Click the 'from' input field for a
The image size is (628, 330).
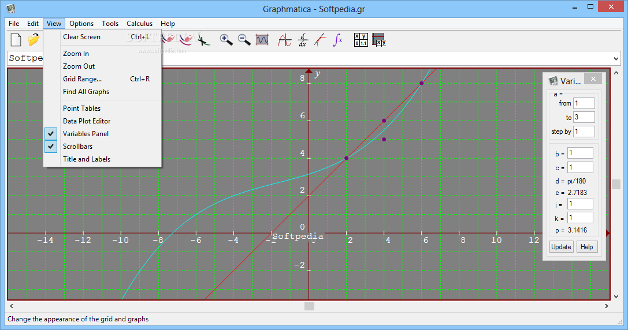584,103
